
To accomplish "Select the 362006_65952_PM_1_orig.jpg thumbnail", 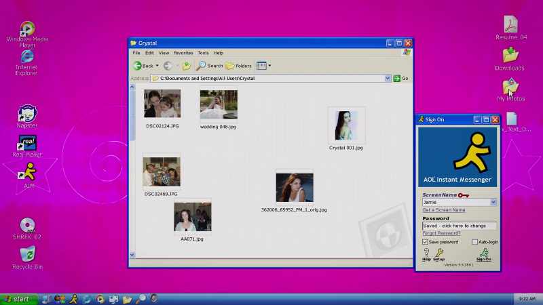I will coord(295,188).
